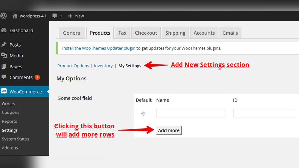Go to WooCommerce Orders submenu

(8, 104)
